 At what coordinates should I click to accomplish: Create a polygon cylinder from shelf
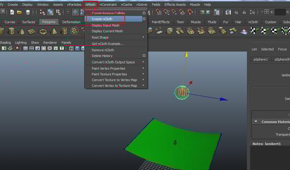tap(12, 31)
